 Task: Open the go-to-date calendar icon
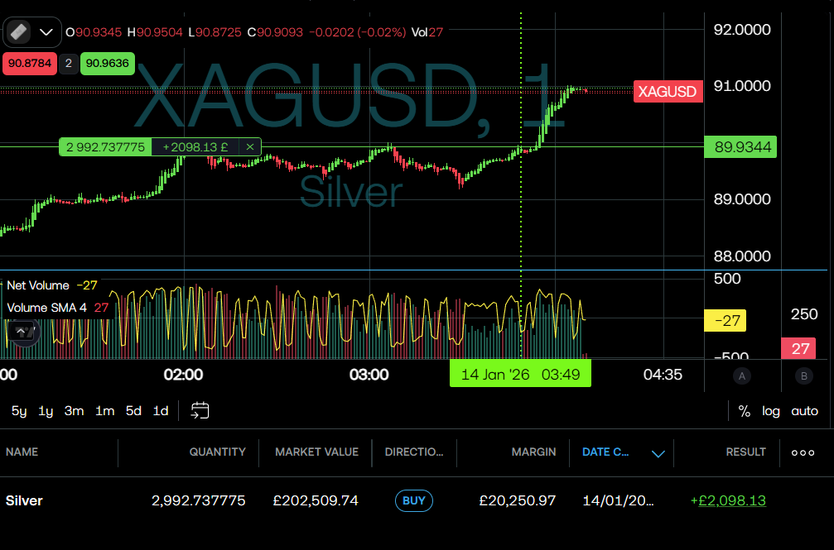tap(200, 410)
